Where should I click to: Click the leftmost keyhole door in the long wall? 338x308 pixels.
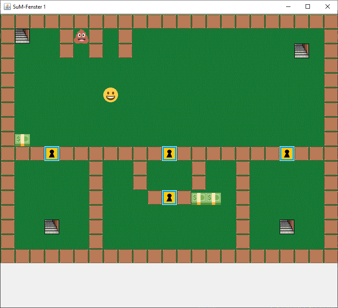click(x=52, y=154)
